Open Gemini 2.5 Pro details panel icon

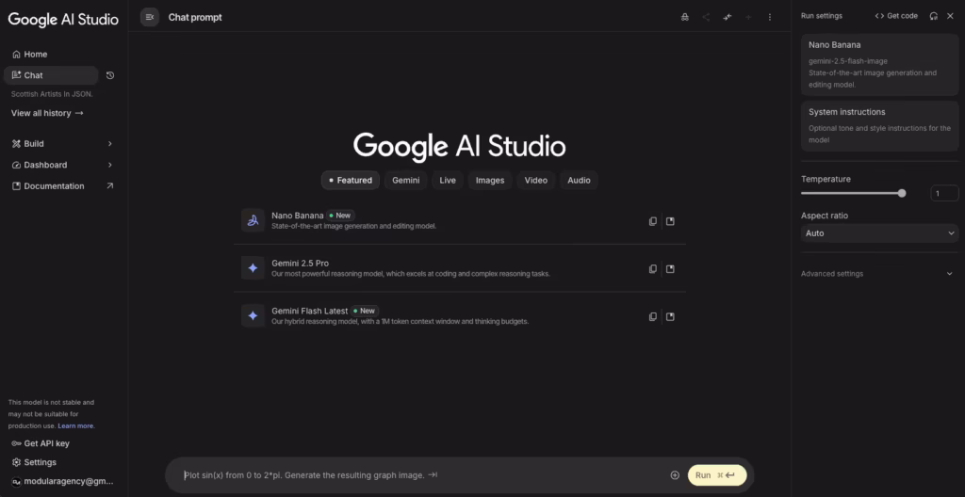pos(670,269)
